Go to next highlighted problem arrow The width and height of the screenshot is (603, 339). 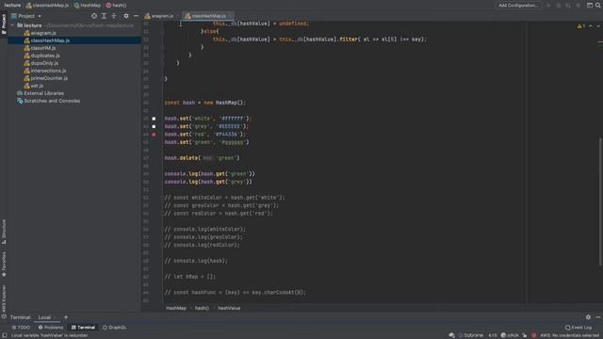pos(598,26)
